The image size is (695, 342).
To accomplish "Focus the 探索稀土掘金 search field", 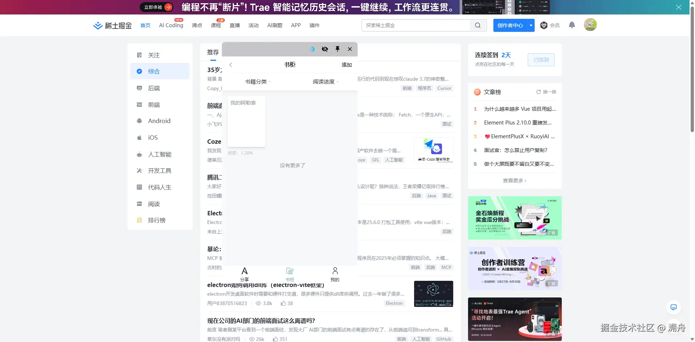I will coord(416,25).
